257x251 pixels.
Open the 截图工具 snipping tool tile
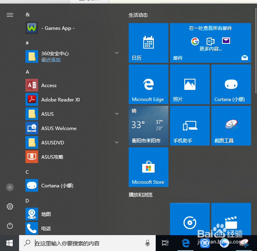click(x=231, y=126)
